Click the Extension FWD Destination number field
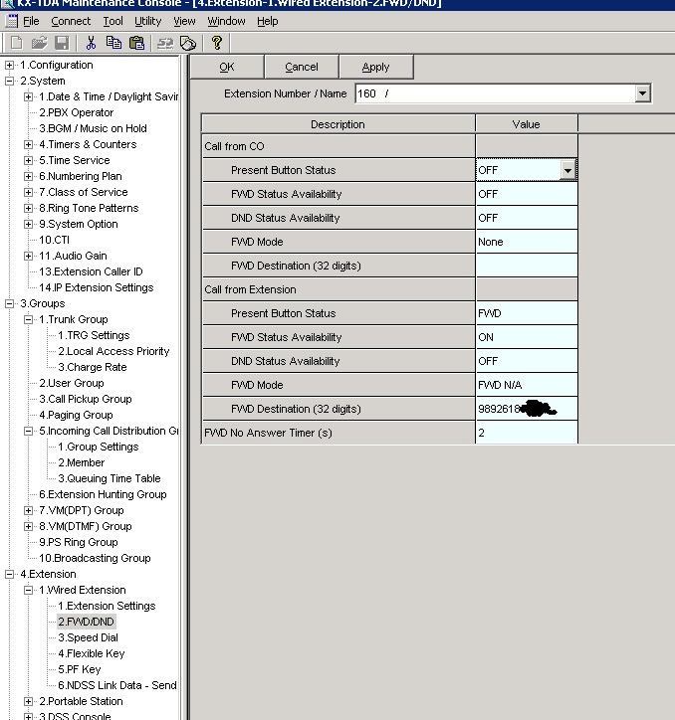The height and width of the screenshot is (720, 675). 527,409
